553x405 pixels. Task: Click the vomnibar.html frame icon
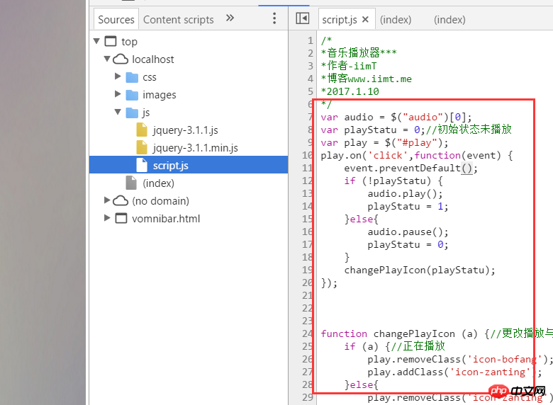tap(121, 219)
